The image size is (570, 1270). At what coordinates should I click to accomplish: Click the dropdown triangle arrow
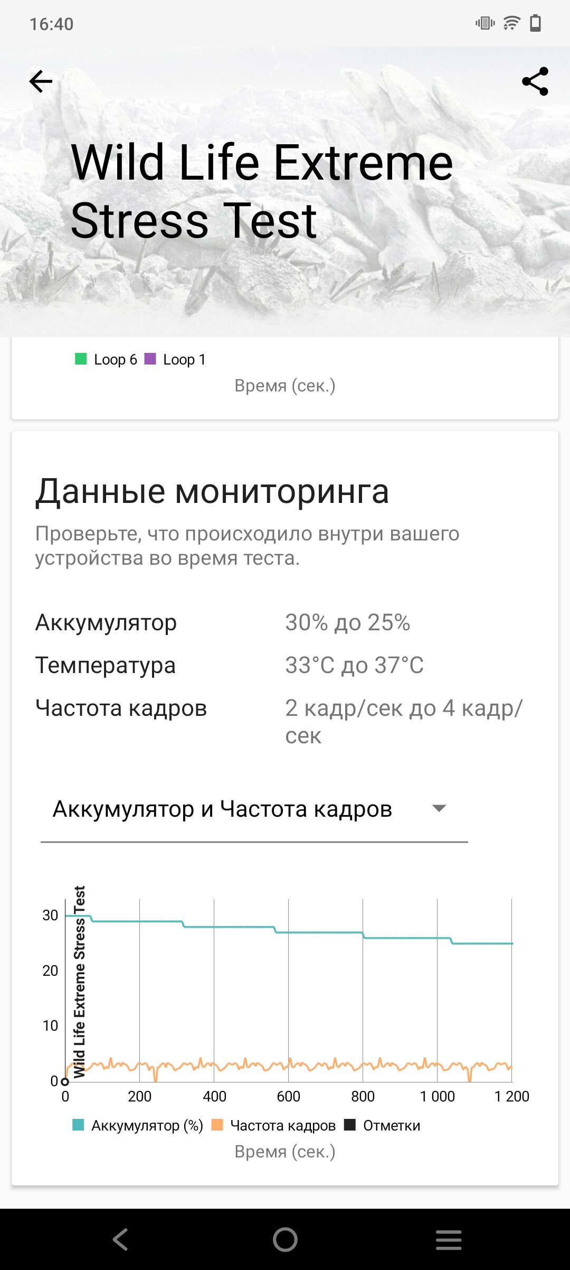[439, 808]
